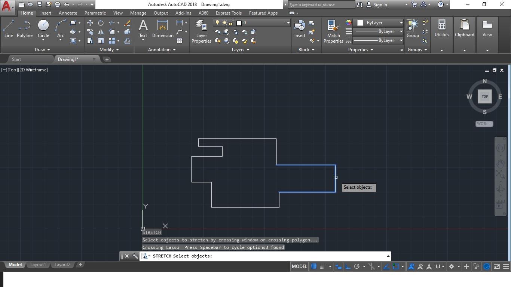
Task: Switch to the Start file tab
Action: click(x=16, y=59)
